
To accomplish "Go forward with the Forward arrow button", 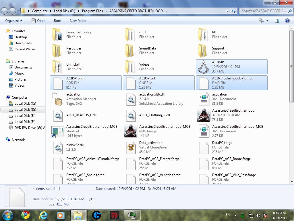I will 13,11.
